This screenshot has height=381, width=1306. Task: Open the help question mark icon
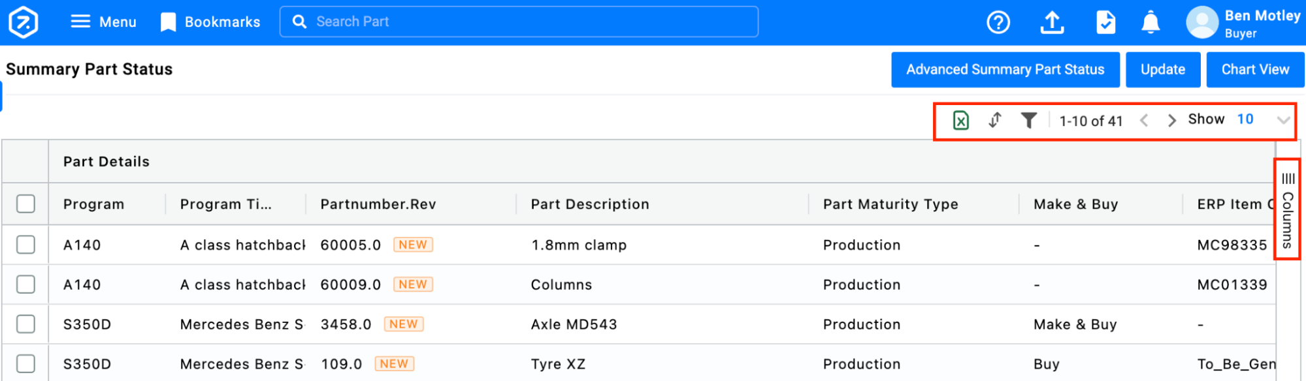pos(998,23)
